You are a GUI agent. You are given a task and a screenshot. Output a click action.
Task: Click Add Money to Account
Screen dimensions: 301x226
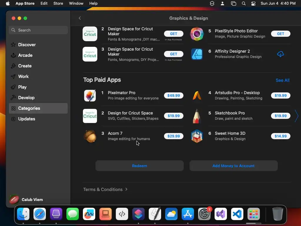tap(233, 166)
